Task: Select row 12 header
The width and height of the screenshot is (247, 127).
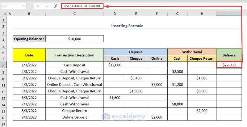Action: [x=3, y=92]
